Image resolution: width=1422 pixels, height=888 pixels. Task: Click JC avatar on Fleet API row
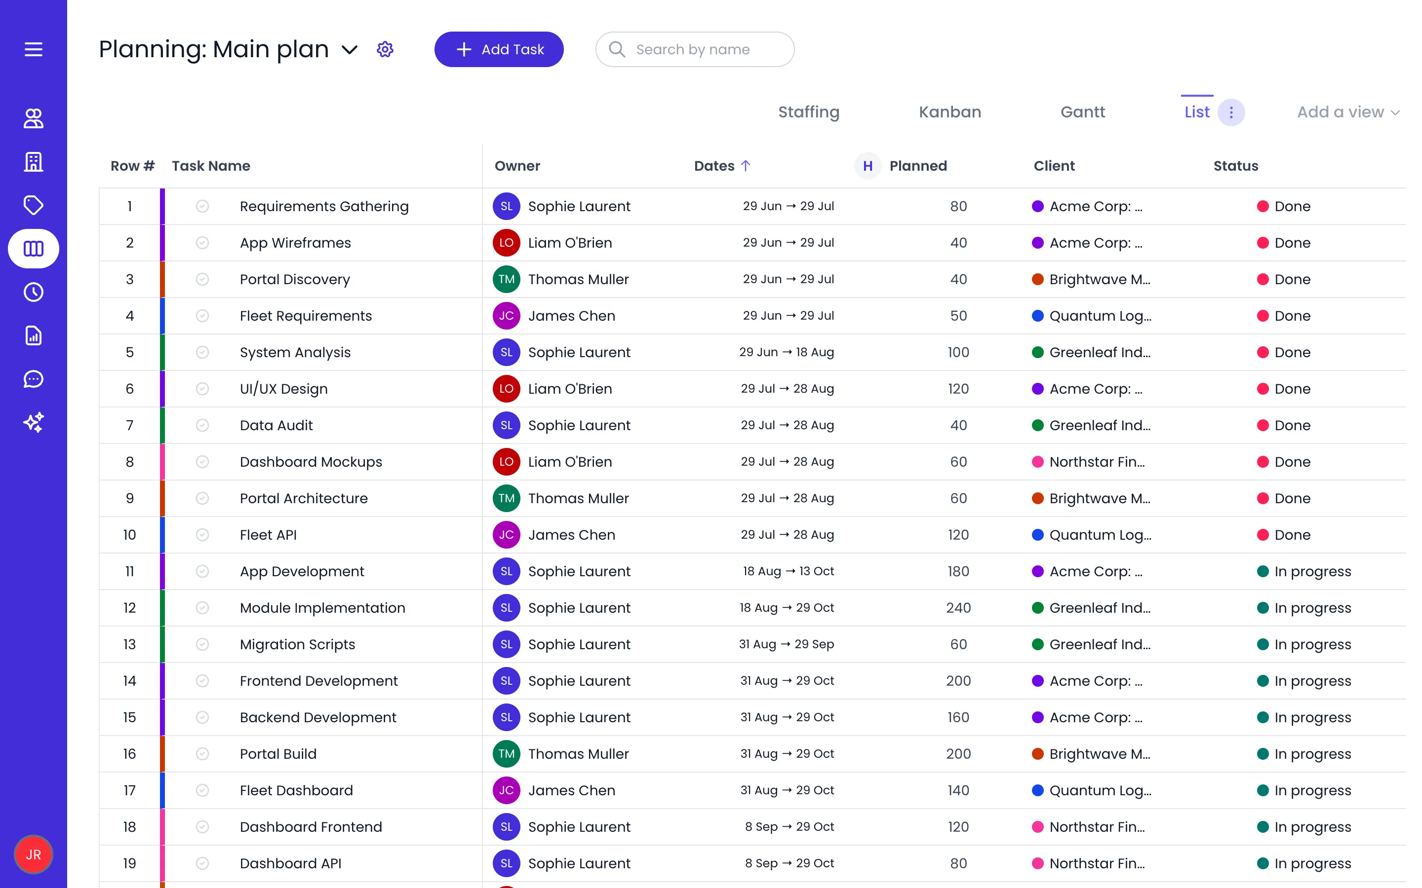[507, 534]
